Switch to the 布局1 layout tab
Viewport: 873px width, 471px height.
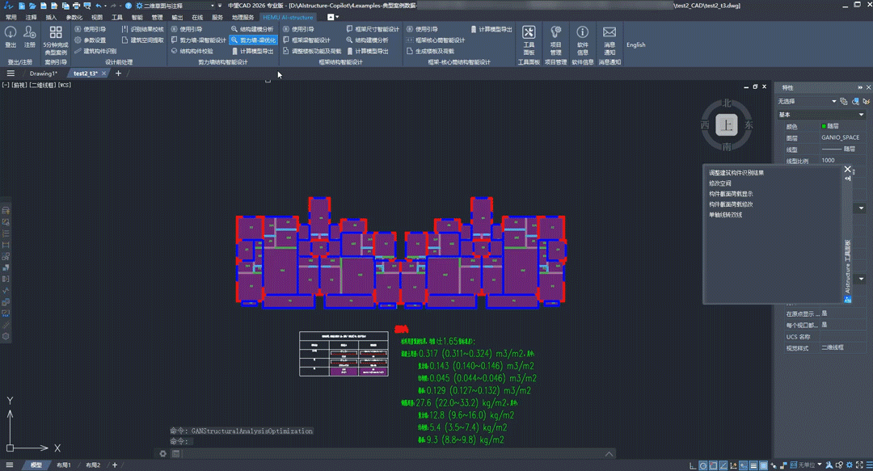pos(63,465)
